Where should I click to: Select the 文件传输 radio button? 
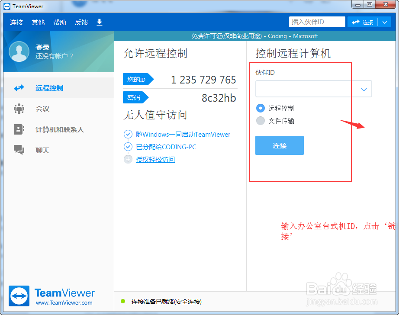[x=261, y=121]
